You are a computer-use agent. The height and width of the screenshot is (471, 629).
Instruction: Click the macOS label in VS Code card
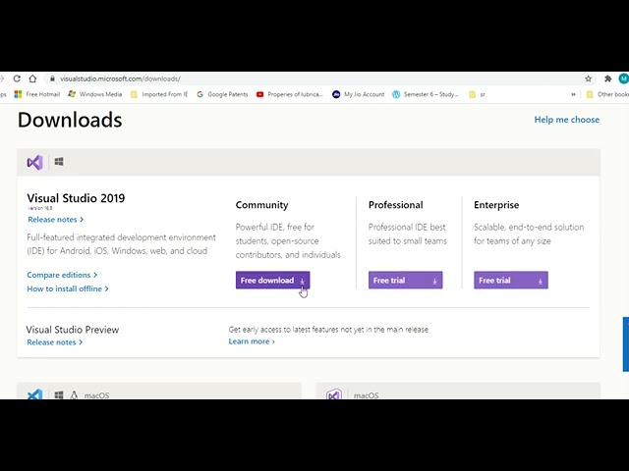[96, 395]
